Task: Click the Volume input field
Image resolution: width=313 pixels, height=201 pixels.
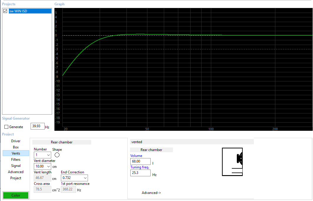Action: [x=140, y=161]
